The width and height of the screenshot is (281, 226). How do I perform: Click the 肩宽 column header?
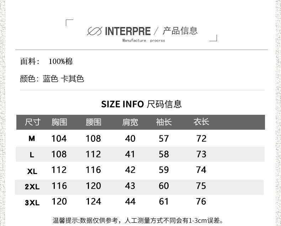130,122
